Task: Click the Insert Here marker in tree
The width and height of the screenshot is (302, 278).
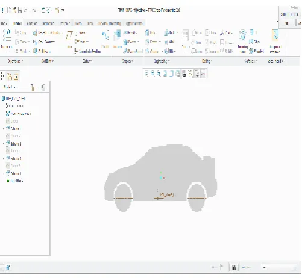Action: [15, 181]
